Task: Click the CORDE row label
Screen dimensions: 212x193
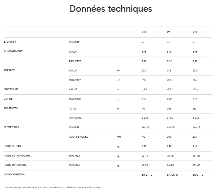Action: pos(8,99)
